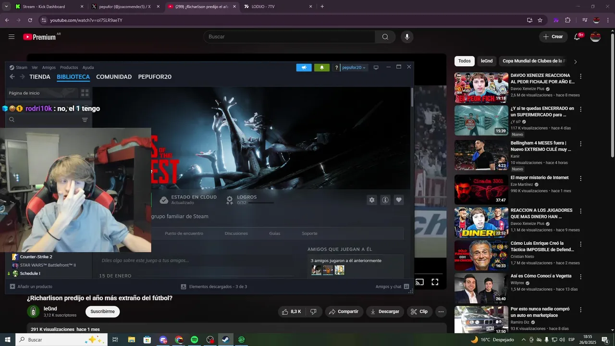Like the video with 8,3 K
The height and width of the screenshot is (346, 615).
pyautogui.click(x=292, y=311)
